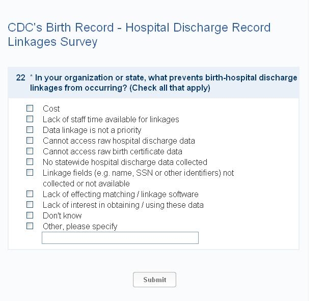
Task: Tick the Don't know checkbox
Action: pos(30,215)
